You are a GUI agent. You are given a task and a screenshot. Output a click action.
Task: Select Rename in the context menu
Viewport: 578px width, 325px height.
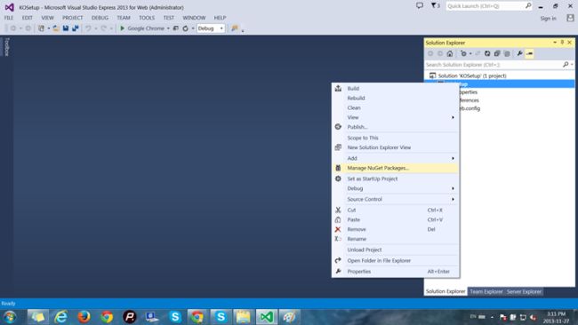pyautogui.click(x=395, y=239)
